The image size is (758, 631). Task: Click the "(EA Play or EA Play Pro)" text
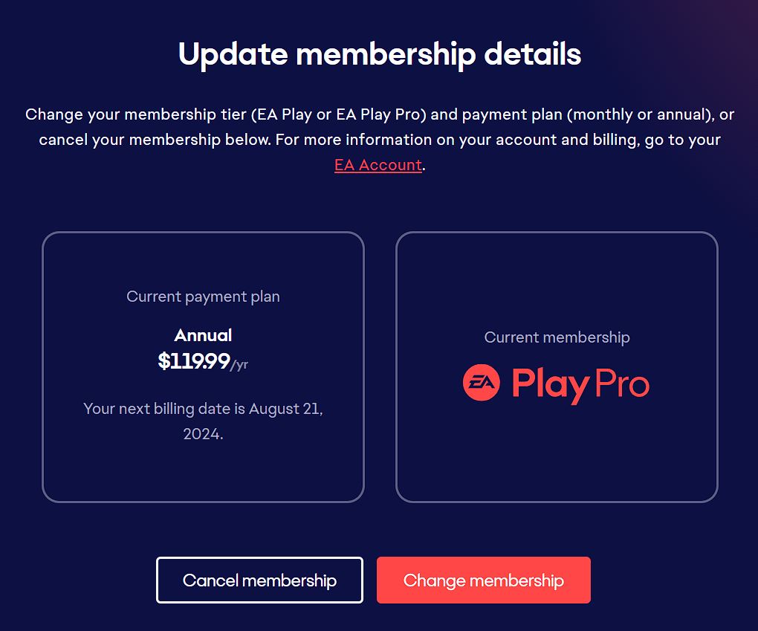(337, 115)
